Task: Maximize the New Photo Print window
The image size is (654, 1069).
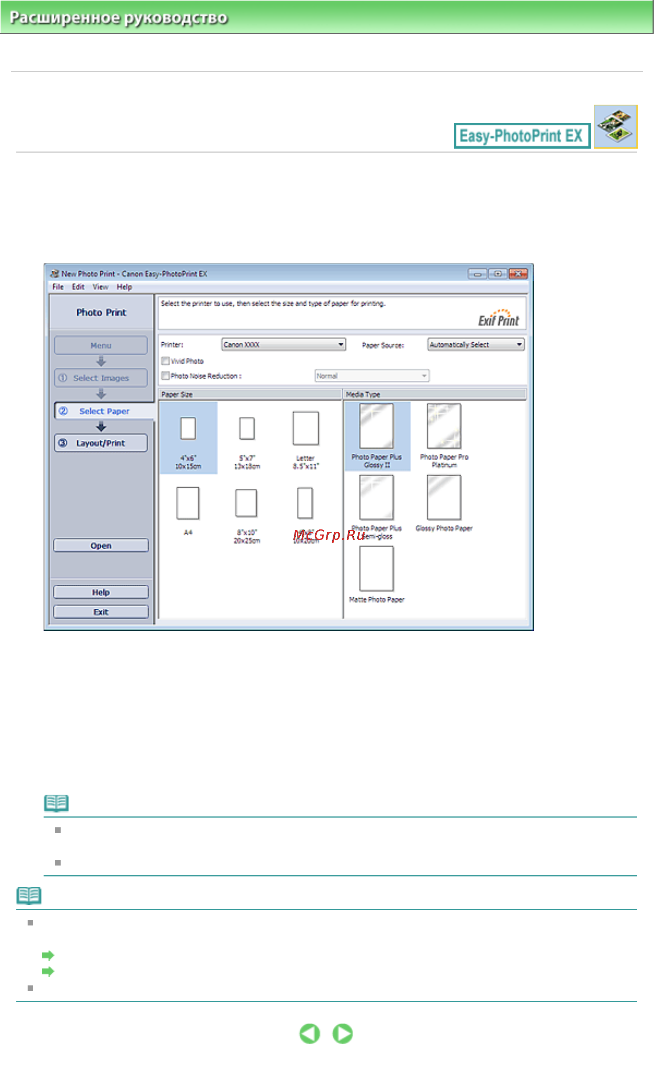Action: tap(497, 274)
